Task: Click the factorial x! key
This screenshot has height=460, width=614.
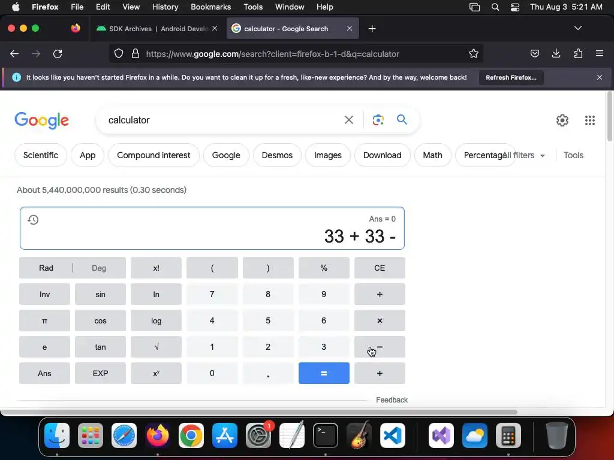Action: [156, 268]
